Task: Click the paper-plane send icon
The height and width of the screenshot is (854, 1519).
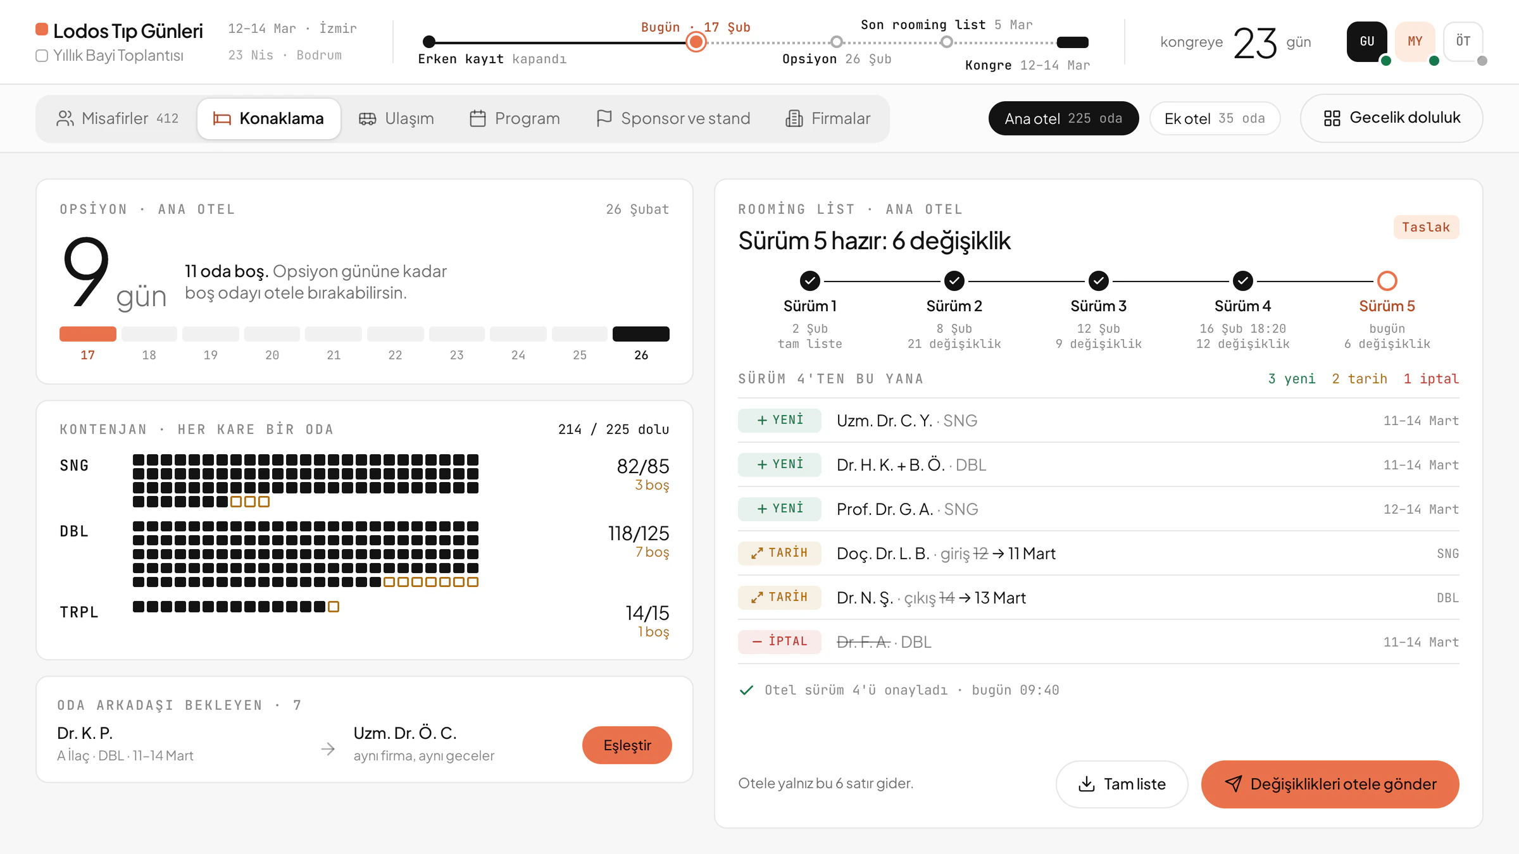Action: [x=1234, y=784]
